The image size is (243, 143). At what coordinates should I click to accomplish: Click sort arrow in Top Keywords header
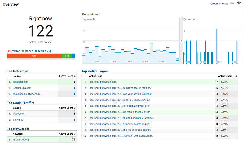click(75, 134)
